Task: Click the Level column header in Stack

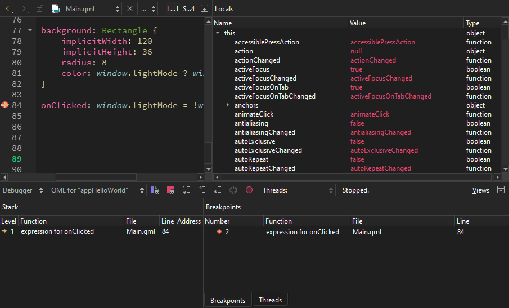Action: [9, 221]
